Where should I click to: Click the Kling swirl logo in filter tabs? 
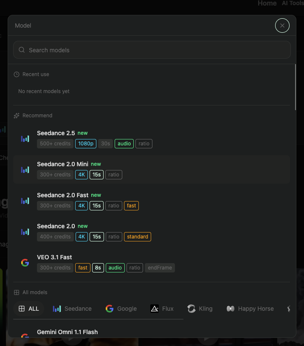pos(191,309)
